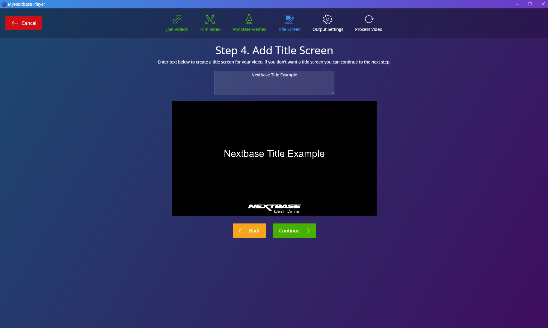Image resolution: width=548 pixels, height=328 pixels.
Task: Select the Output Settings step label
Action: tap(327, 29)
